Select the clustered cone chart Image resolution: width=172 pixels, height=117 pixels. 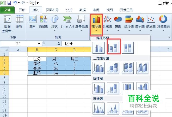(99, 108)
